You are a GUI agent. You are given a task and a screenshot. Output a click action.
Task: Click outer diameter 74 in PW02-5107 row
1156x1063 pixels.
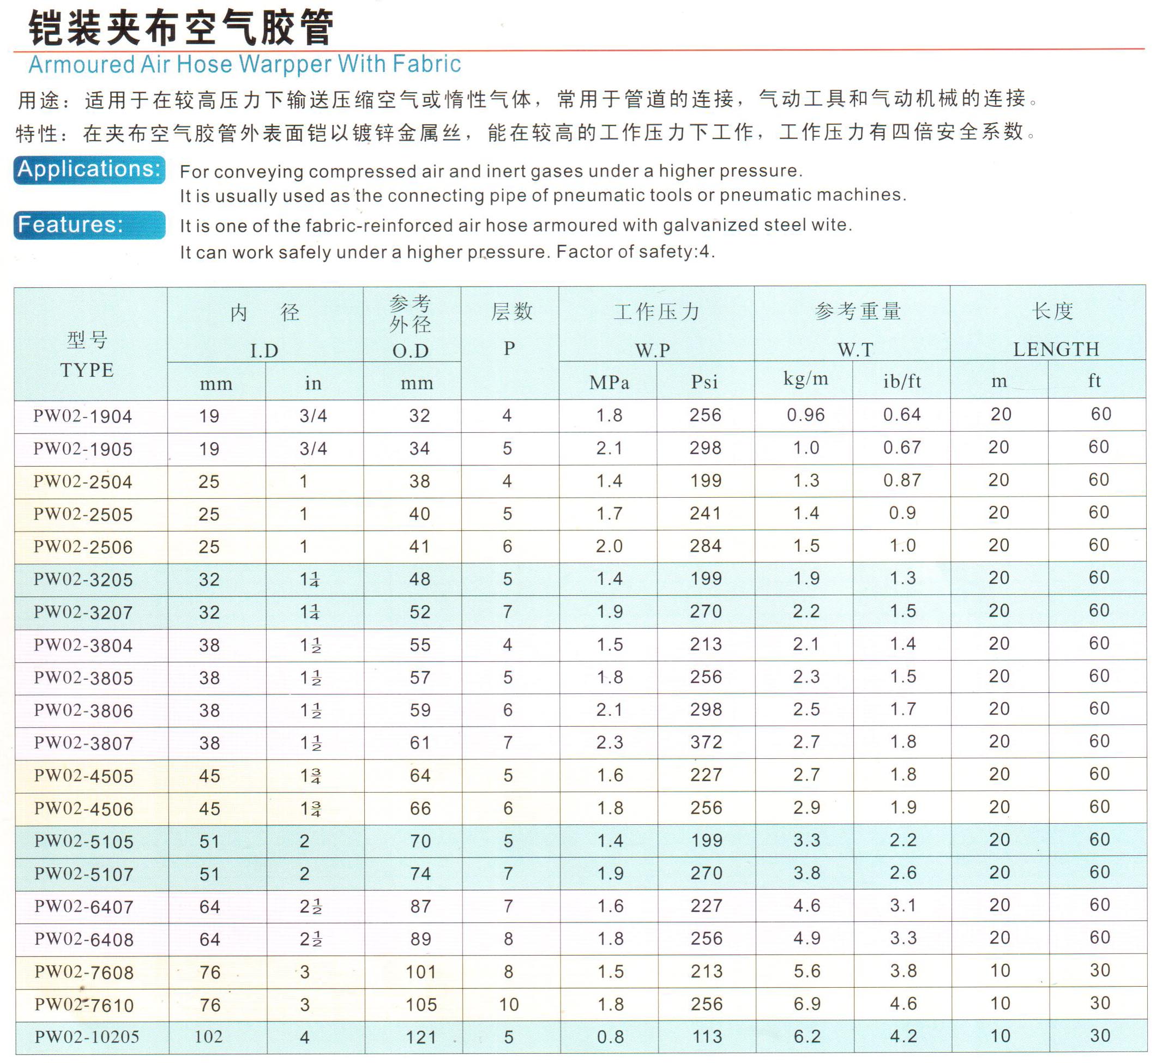pyautogui.click(x=420, y=874)
